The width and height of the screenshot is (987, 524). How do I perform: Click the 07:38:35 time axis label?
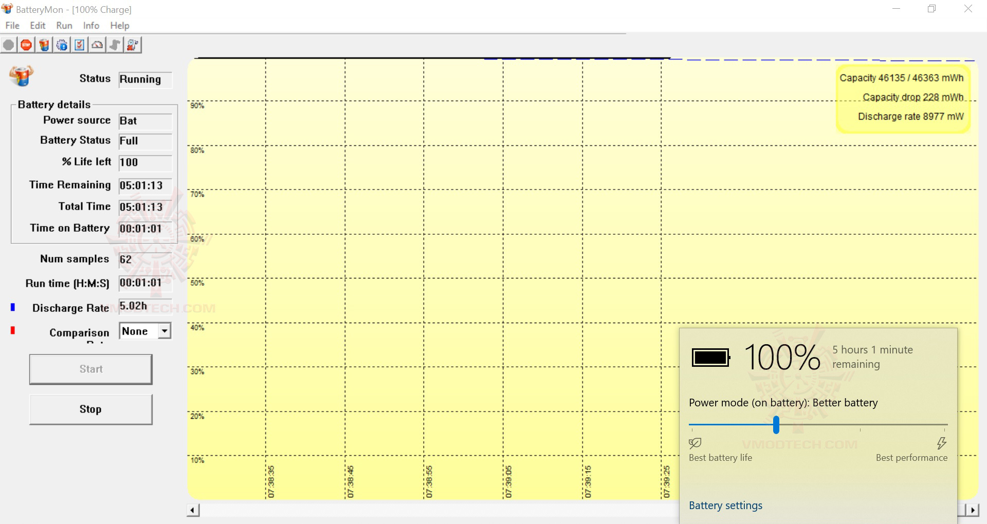click(x=271, y=481)
